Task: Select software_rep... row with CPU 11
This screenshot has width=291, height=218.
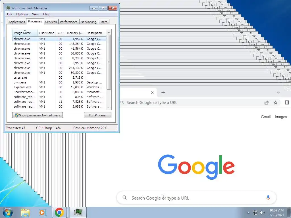Action: pos(59,102)
